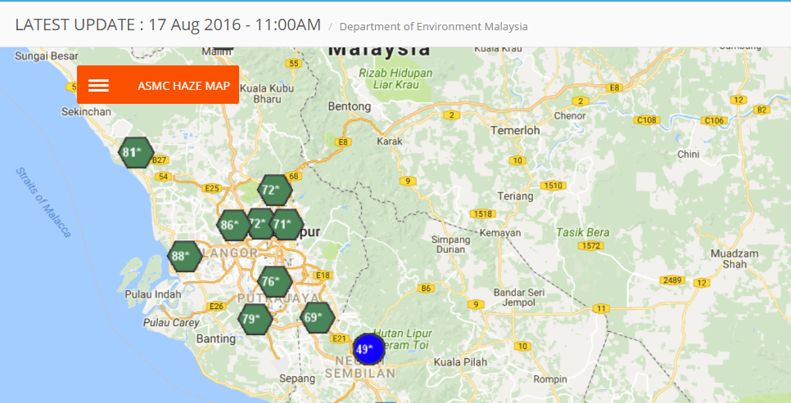Image resolution: width=791 pixels, height=403 pixels.
Task: Click the Latest Update timestamp heading
Action: (x=168, y=25)
